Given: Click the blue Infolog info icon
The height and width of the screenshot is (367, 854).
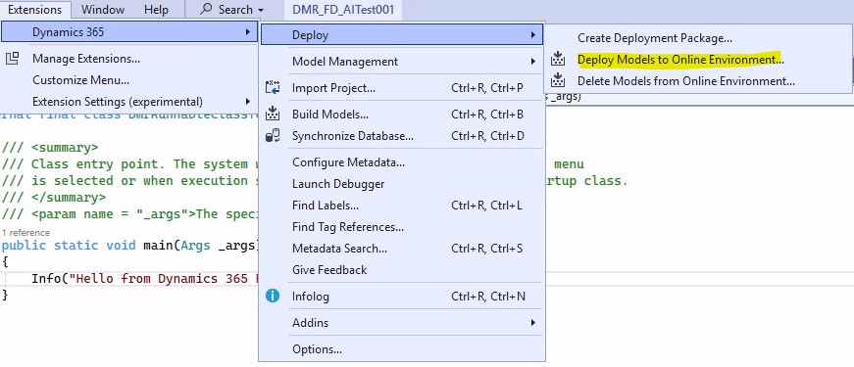Looking at the screenshot, I should point(273,296).
